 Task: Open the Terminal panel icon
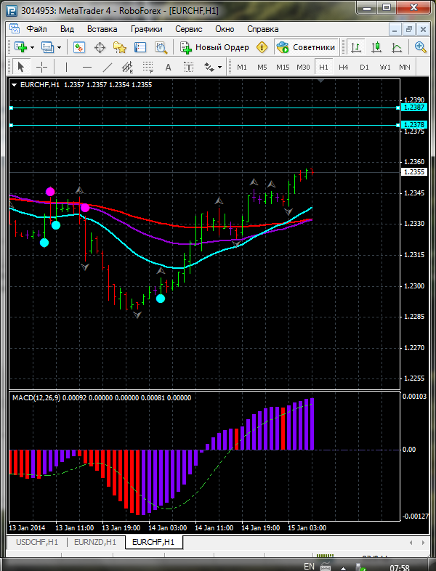click(x=140, y=47)
